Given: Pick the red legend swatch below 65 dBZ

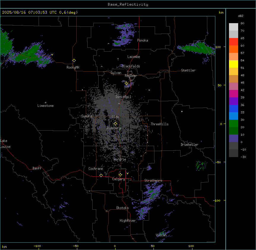Looking at the screenshot, I should click(233, 42).
